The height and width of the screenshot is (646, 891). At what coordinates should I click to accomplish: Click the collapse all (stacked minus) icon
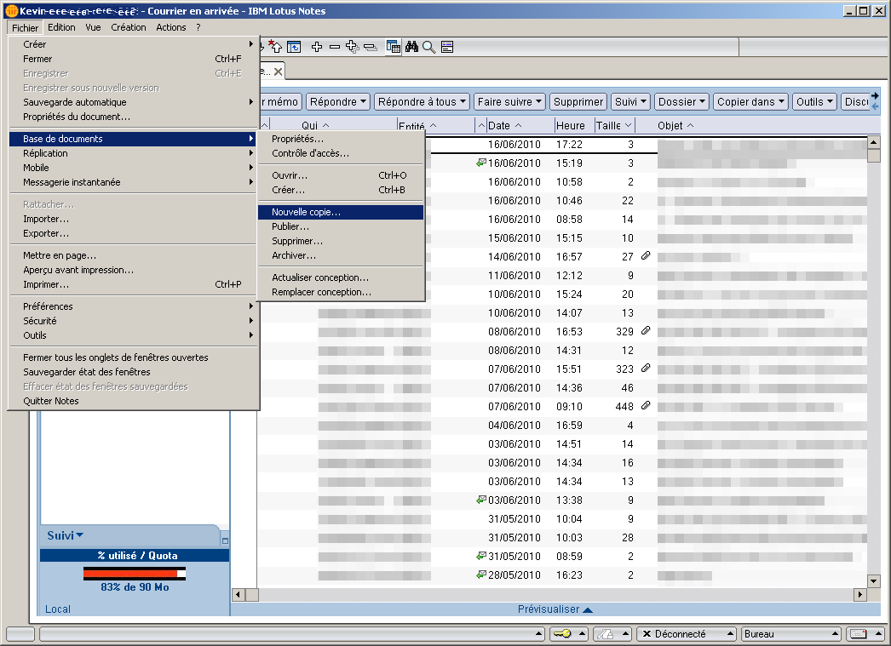click(x=371, y=47)
